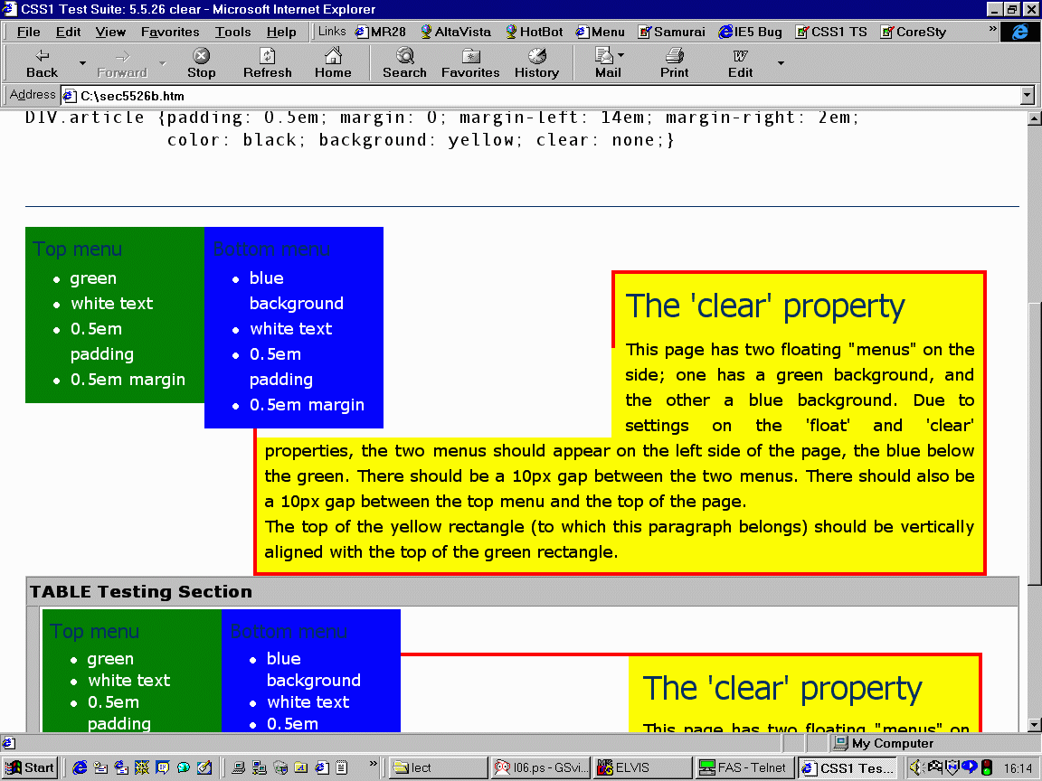The image size is (1042, 781).
Task: Open the Search pane icon
Action: click(404, 56)
